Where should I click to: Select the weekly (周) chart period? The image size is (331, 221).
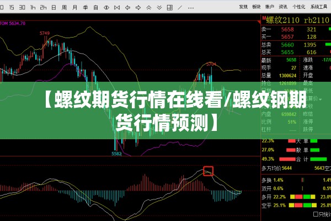(64, 8)
